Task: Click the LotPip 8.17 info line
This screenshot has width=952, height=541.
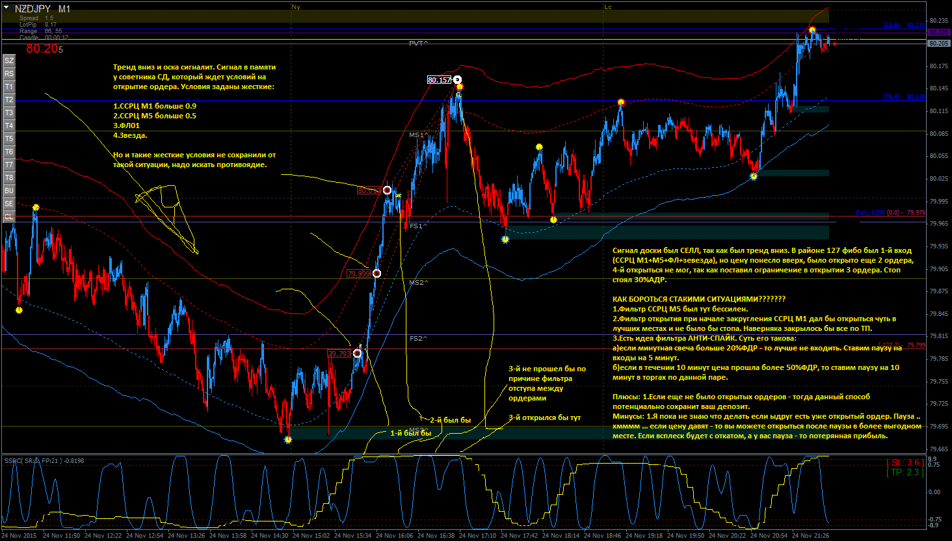Action: [x=38, y=25]
